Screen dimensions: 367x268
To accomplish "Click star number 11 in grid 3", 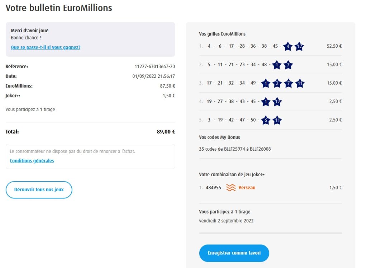I will 300,83.
